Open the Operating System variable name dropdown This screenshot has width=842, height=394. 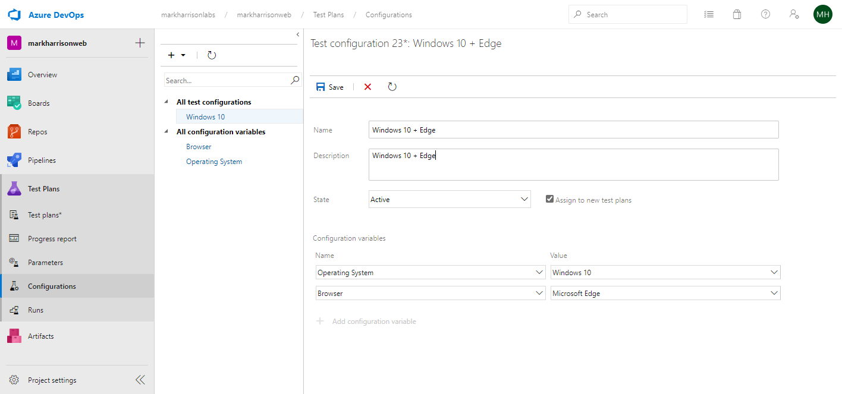(x=430, y=273)
